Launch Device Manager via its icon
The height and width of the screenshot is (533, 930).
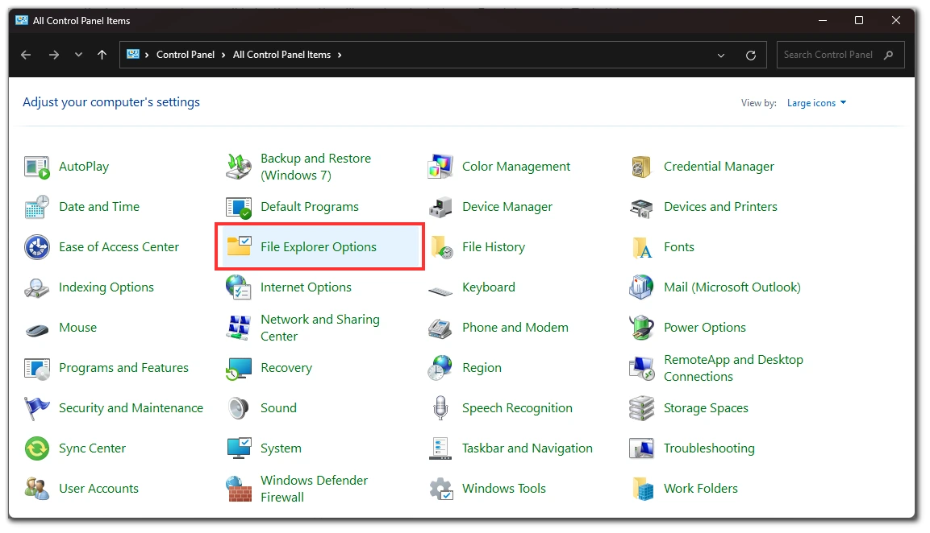point(440,207)
